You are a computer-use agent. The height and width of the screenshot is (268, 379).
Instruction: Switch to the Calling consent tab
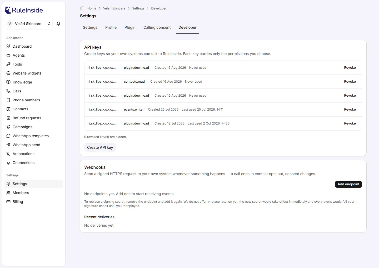[157, 27]
